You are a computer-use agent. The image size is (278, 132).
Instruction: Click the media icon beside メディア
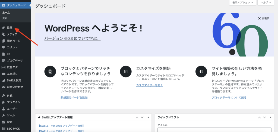pos(3,34)
